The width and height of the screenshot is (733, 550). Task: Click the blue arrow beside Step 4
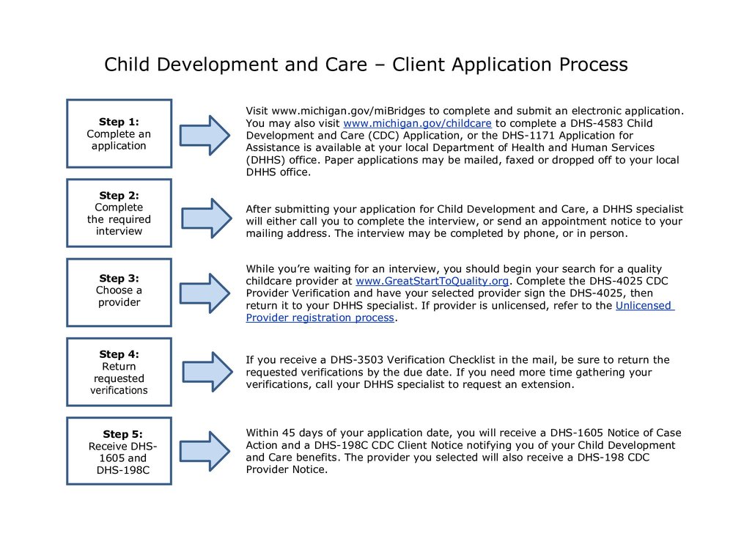(x=207, y=372)
